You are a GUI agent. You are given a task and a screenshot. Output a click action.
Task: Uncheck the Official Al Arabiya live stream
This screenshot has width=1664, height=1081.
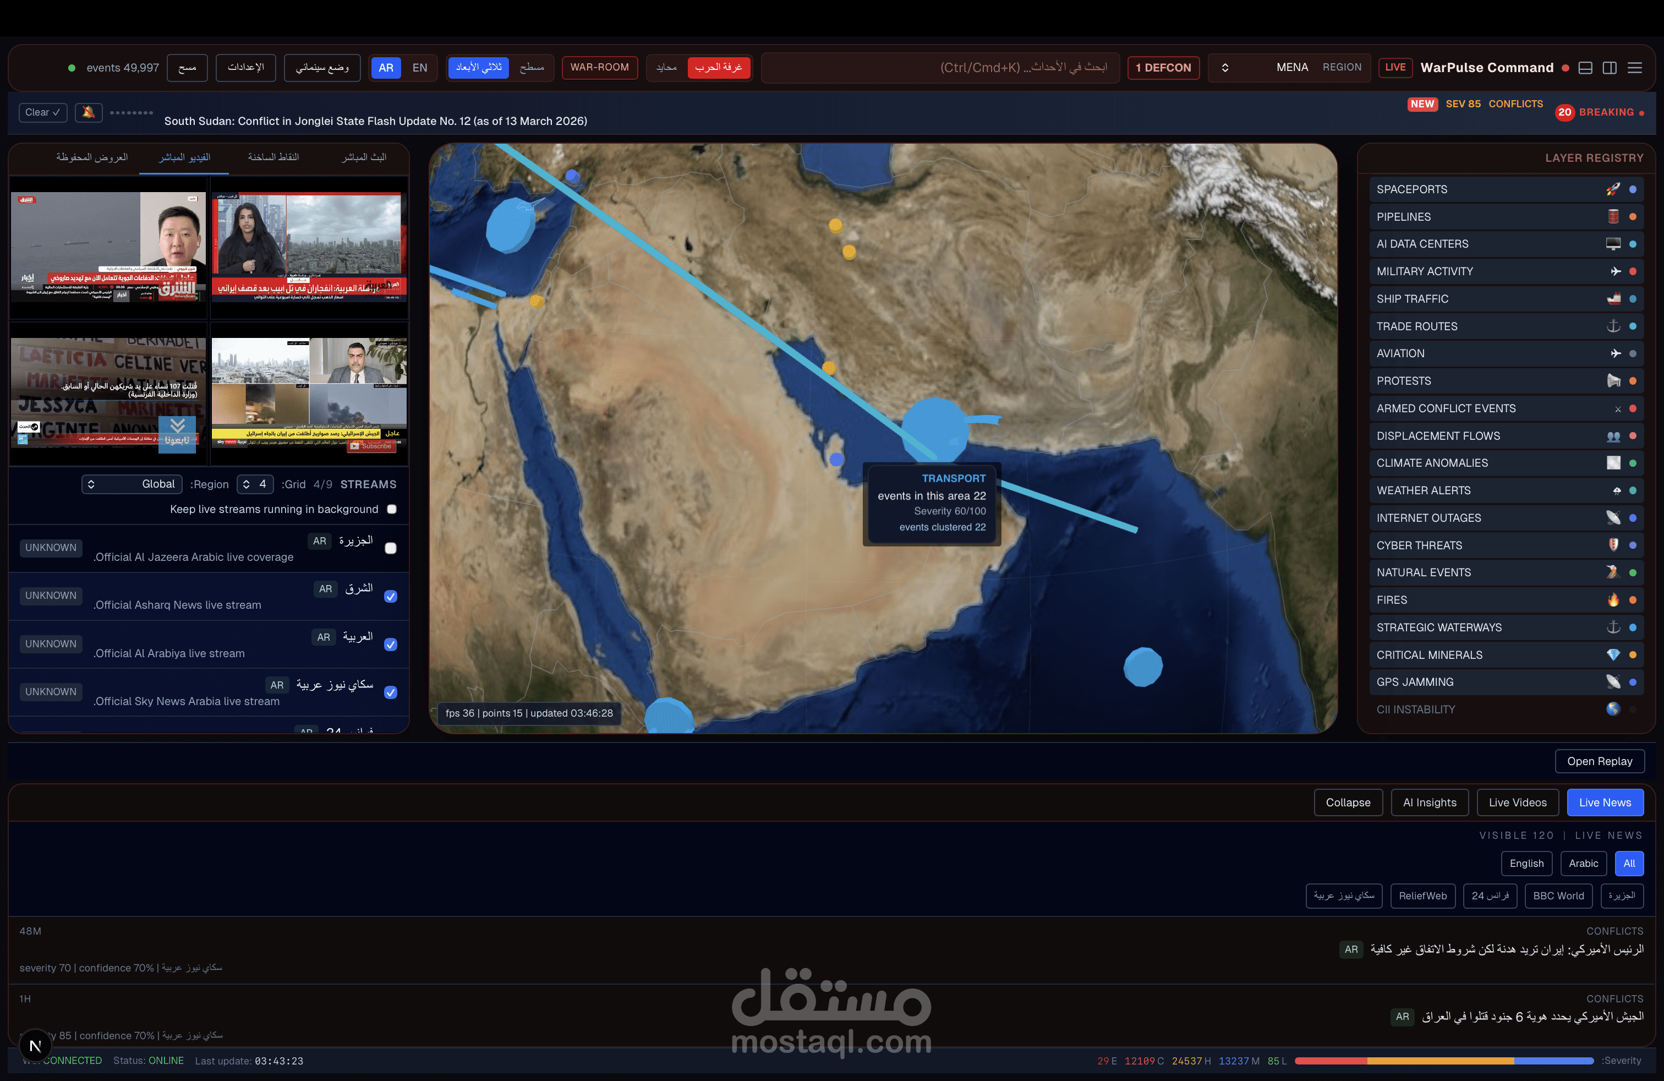pos(391,645)
